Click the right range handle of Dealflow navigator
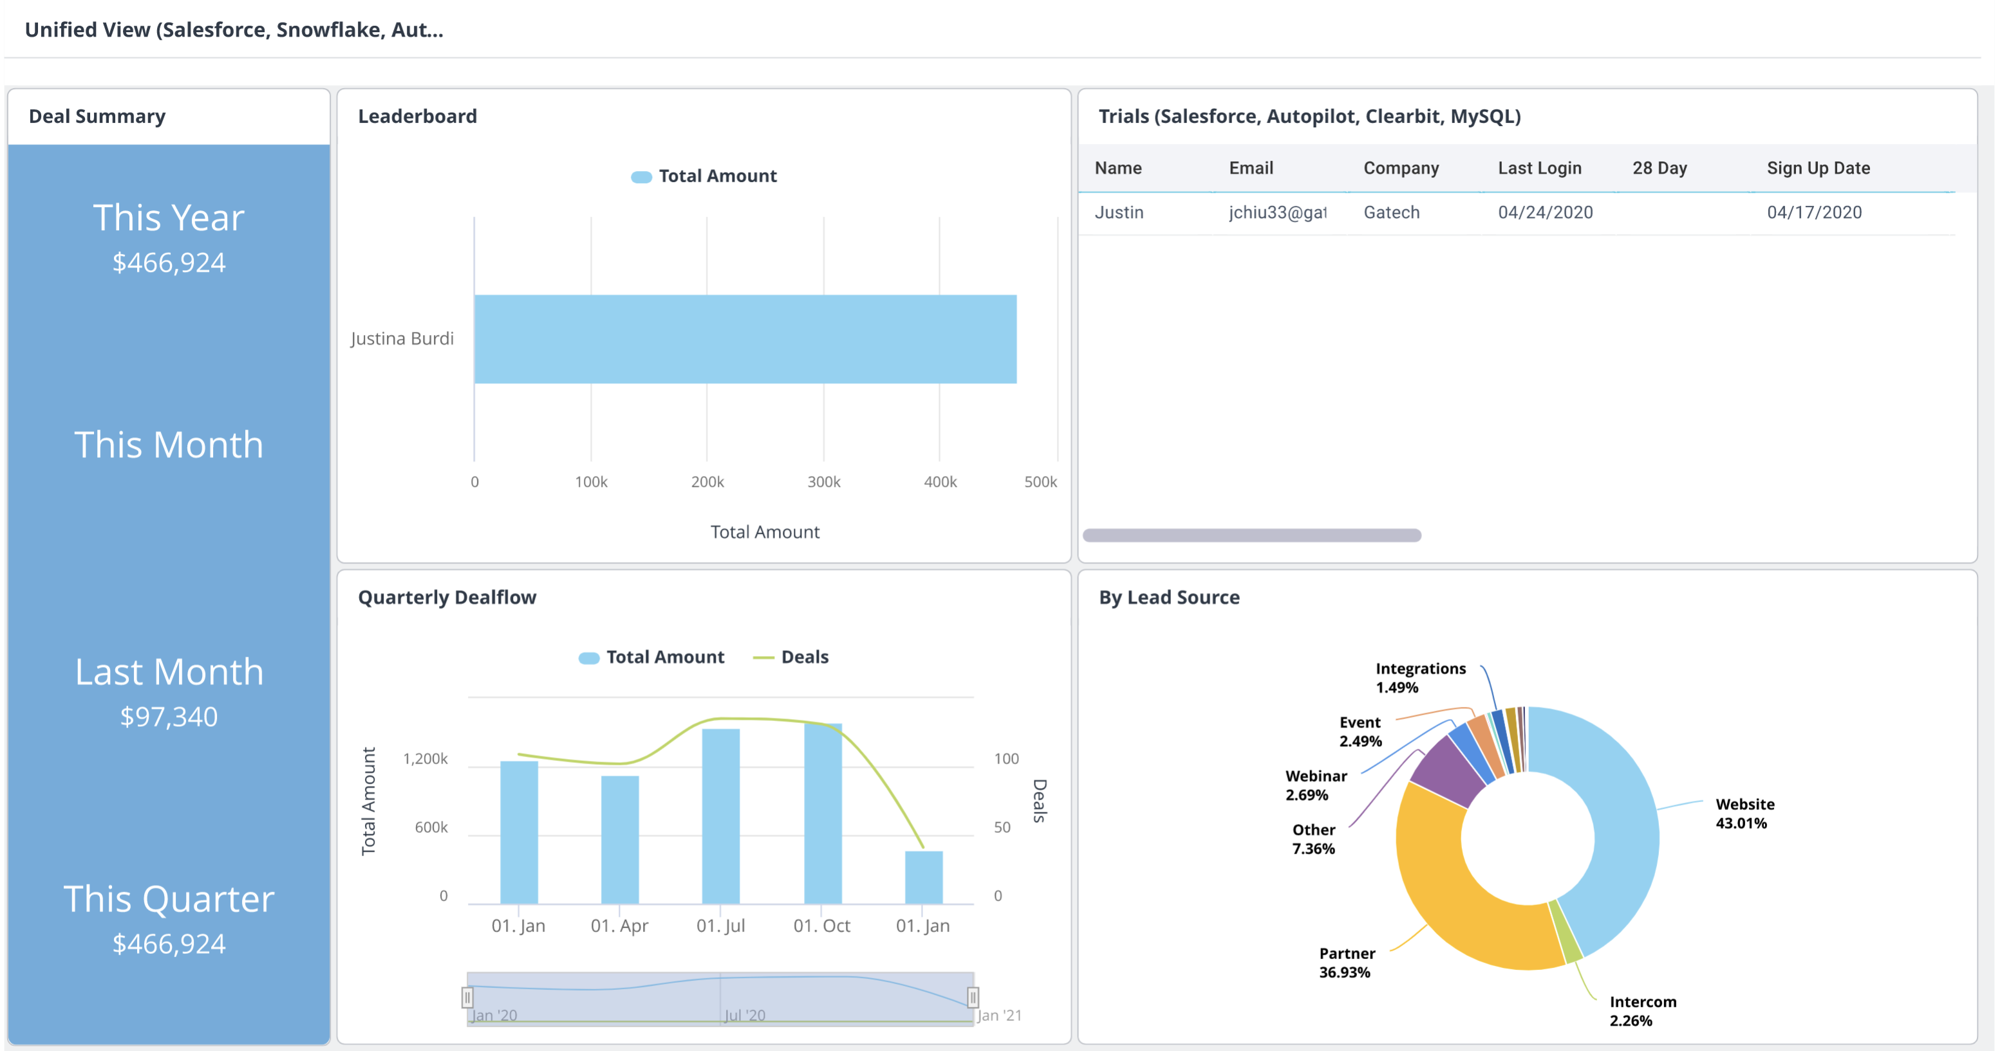This screenshot has width=2002, height=1051. (x=972, y=996)
